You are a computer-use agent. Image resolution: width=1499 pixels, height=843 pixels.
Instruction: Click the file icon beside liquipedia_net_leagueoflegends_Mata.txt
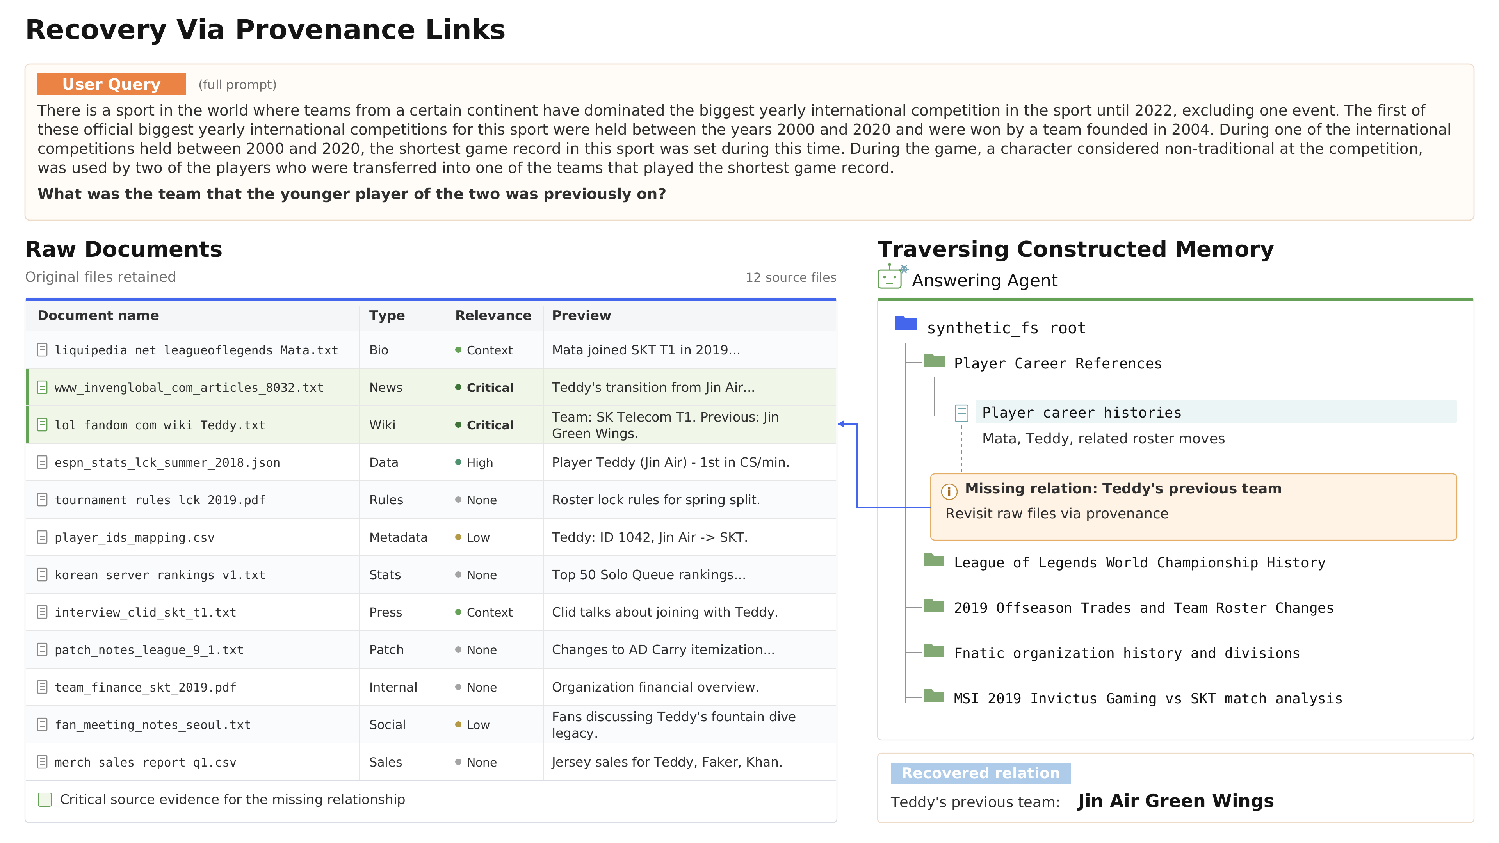pos(42,350)
